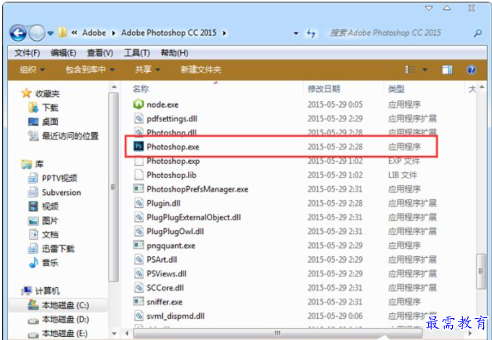The width and height of the screenshot is (492, 340).
Task: Click the sniffer.exe file icon
Action: point(138,301)
